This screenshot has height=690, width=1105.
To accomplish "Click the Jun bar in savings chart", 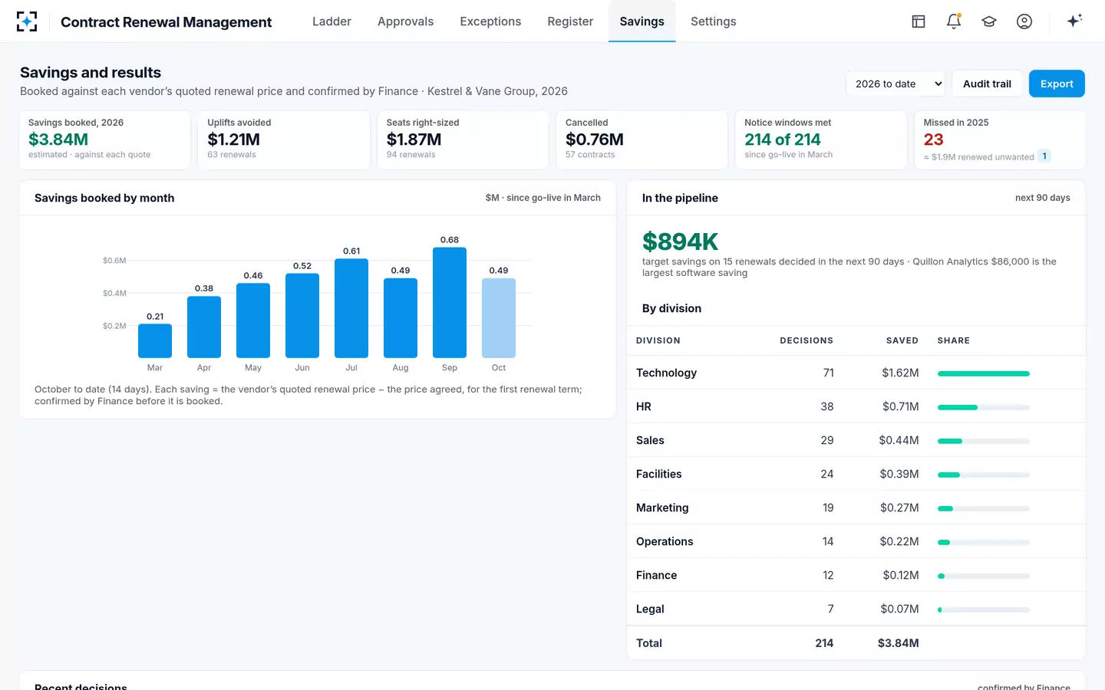I will [302, 316].
